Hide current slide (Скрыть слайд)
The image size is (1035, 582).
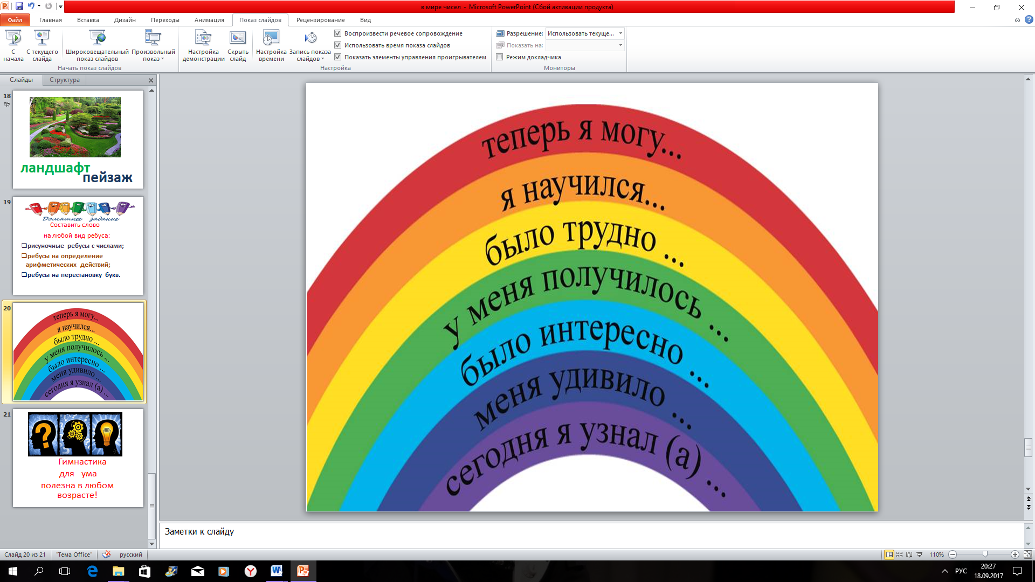[238, 45]
